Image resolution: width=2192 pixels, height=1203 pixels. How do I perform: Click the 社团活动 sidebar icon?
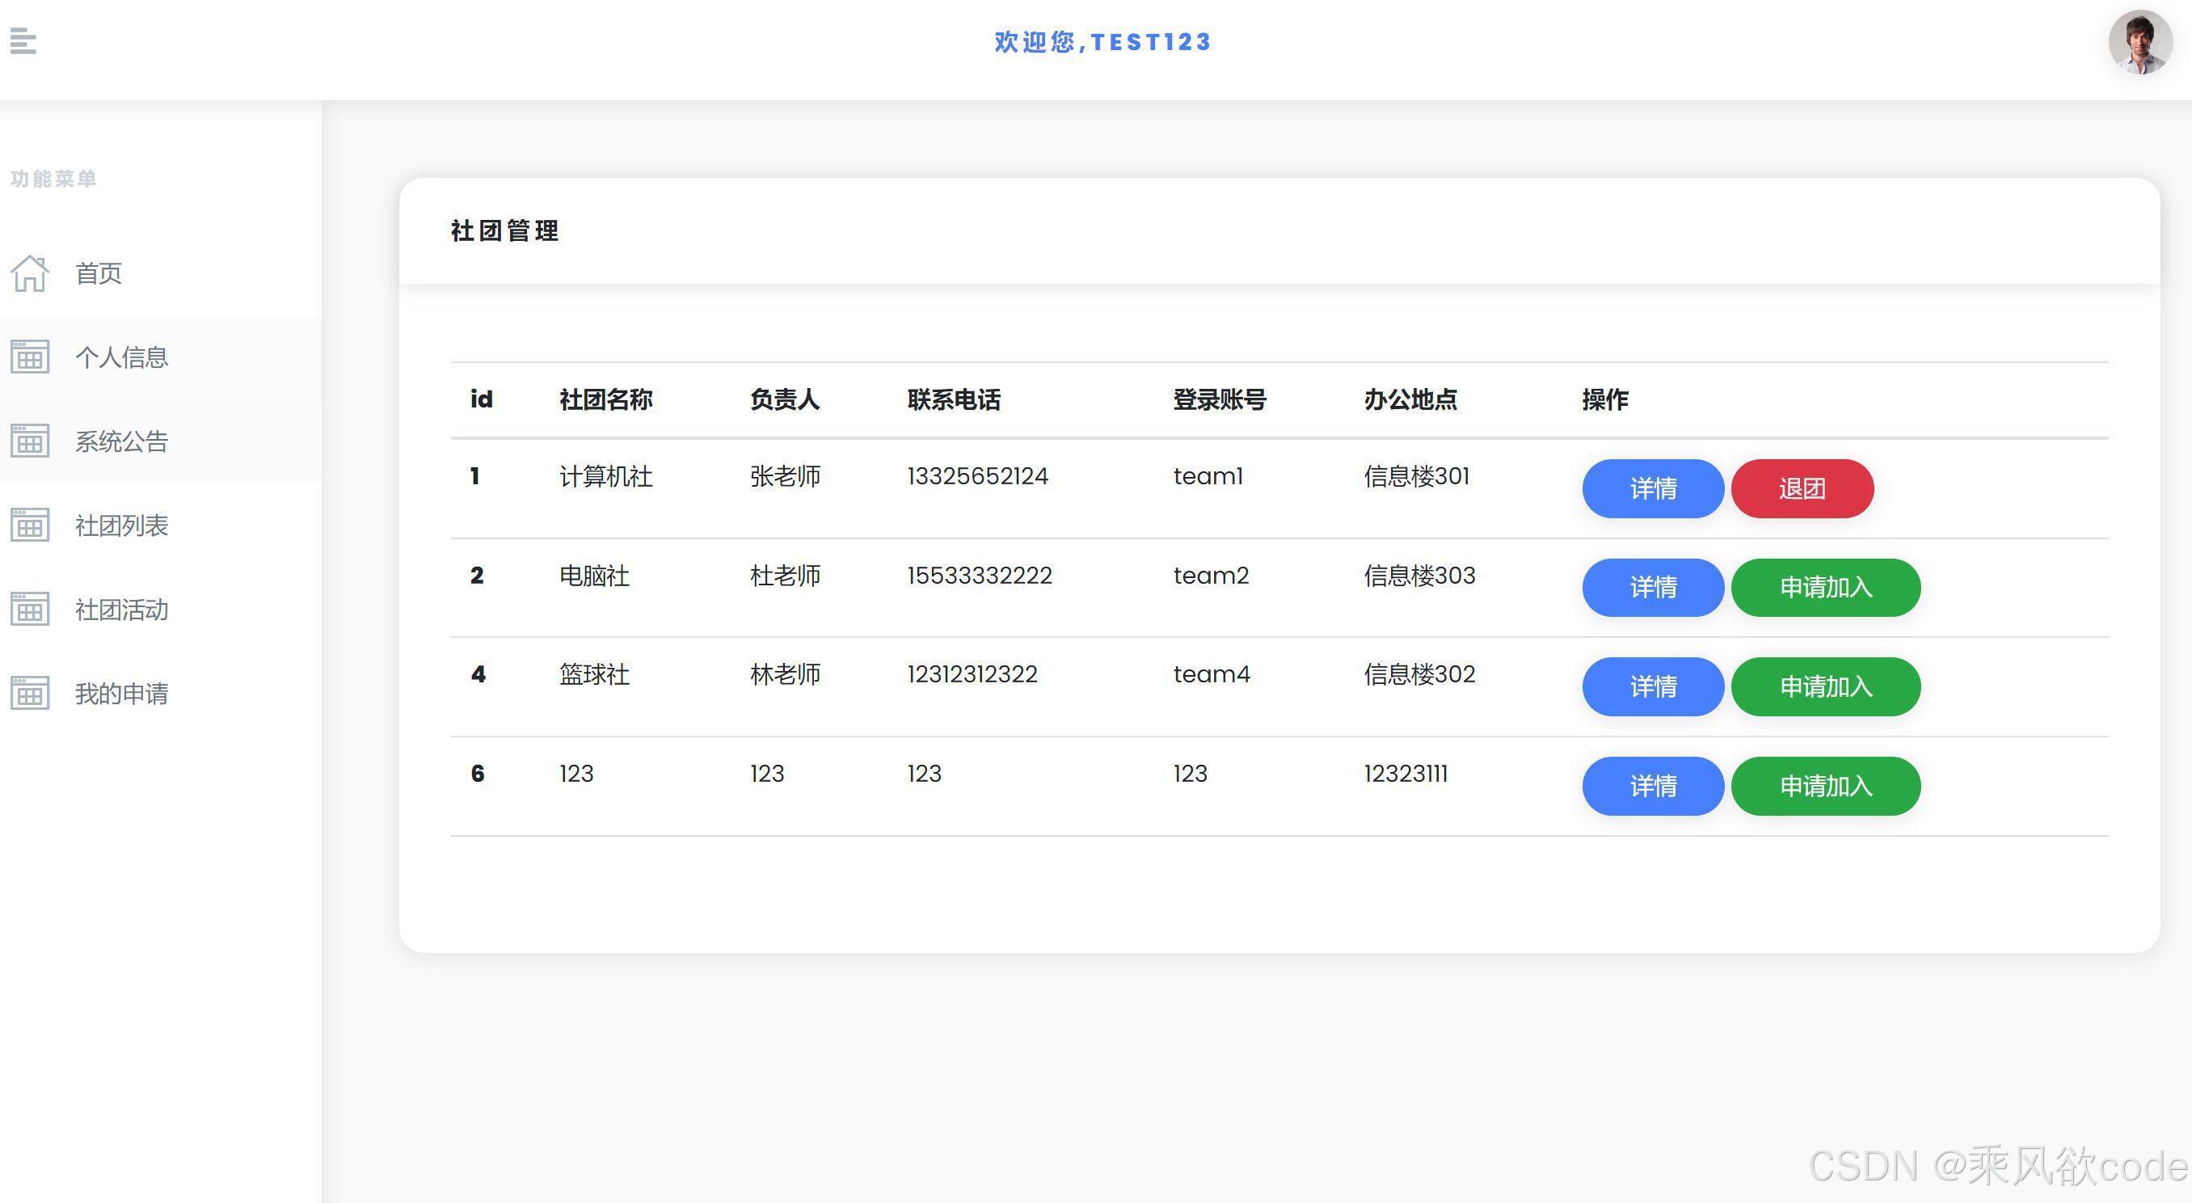(29, 610)
